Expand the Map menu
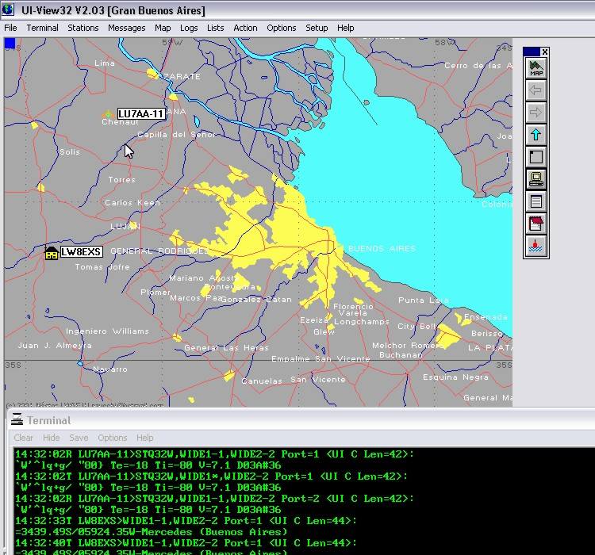 (163, 28)
